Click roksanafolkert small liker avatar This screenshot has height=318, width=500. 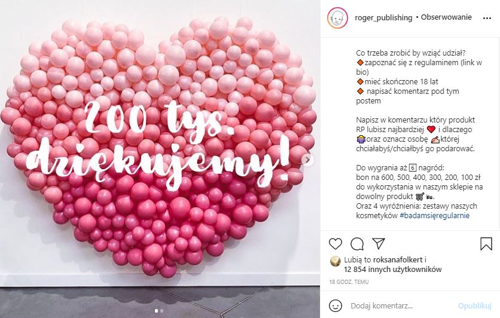[x=335, y=261]
